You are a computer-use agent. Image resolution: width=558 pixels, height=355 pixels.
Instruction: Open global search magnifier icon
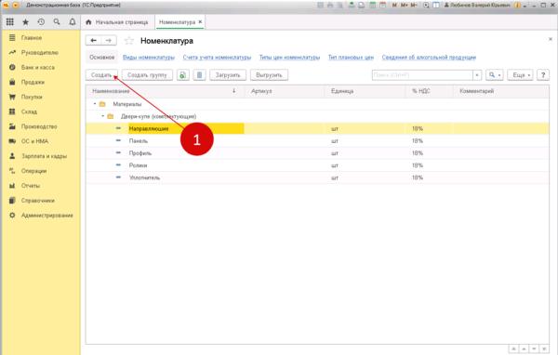point(57,22)
